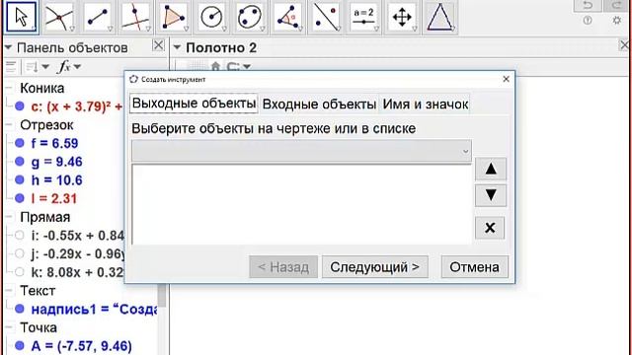Collapse the Отрезок category

click(x=8, y=125)
